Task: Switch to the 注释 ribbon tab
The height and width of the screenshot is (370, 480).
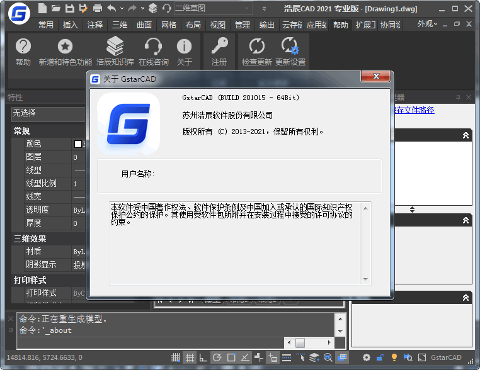Action: 95,25
